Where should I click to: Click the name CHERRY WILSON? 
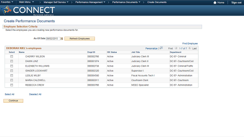(35, 57)
